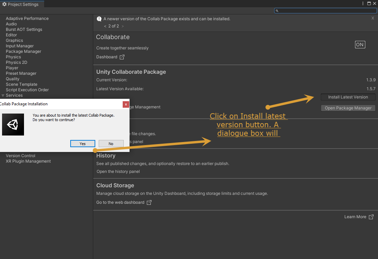This screenshot has width=378, height=259.
Task: Decline installation with the No button
Action: tap(111, 144)
